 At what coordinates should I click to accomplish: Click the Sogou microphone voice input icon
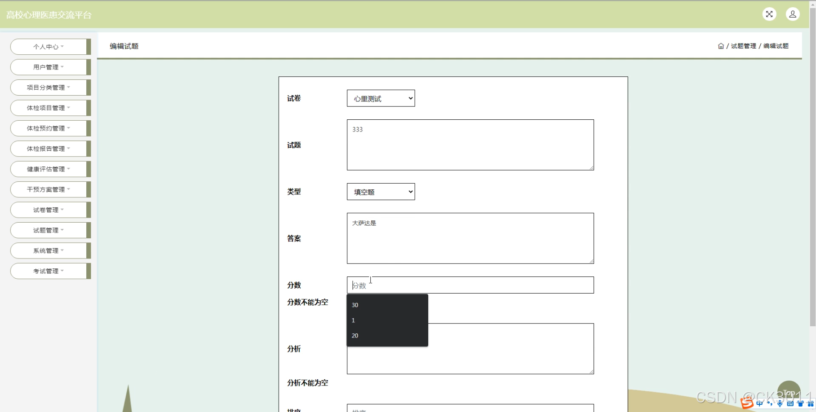pyautogui.click(x=780, y=404)
